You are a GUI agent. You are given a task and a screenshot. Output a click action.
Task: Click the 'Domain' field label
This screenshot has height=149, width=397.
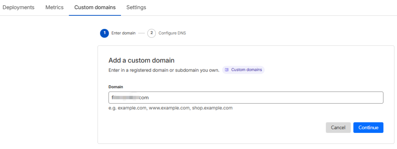[x=116, y=87]
